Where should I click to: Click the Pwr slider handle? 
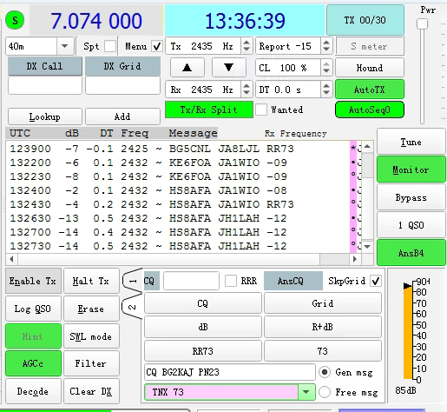423,23
